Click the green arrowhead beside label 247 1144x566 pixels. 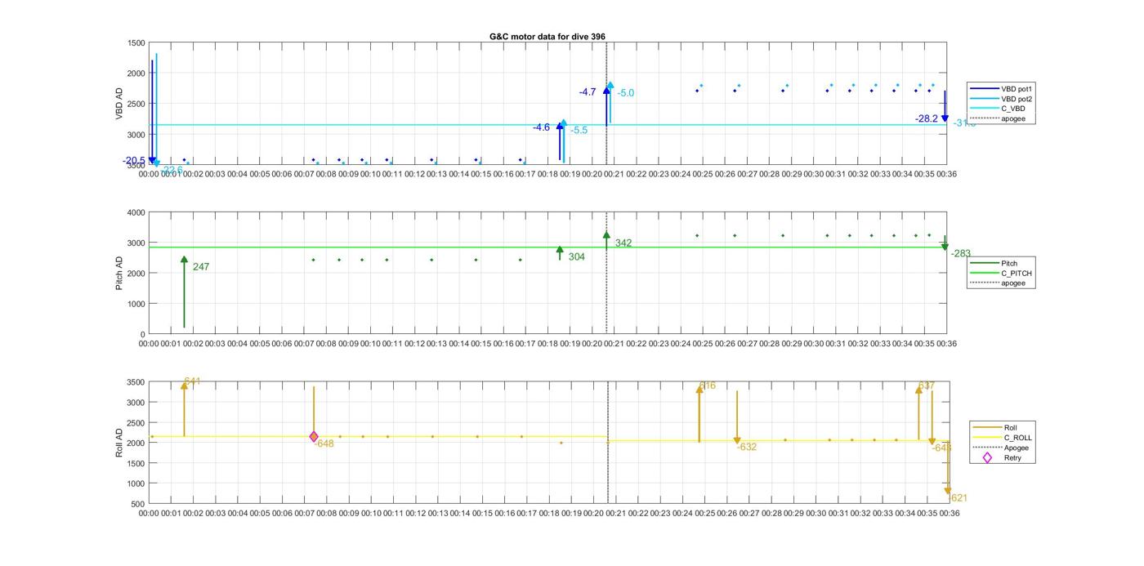click(x=185, y=260)
